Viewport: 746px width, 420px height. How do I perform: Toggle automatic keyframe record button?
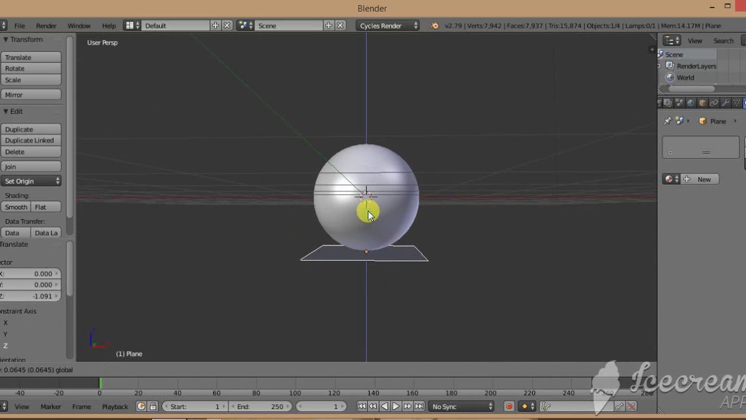coord(509,407)
